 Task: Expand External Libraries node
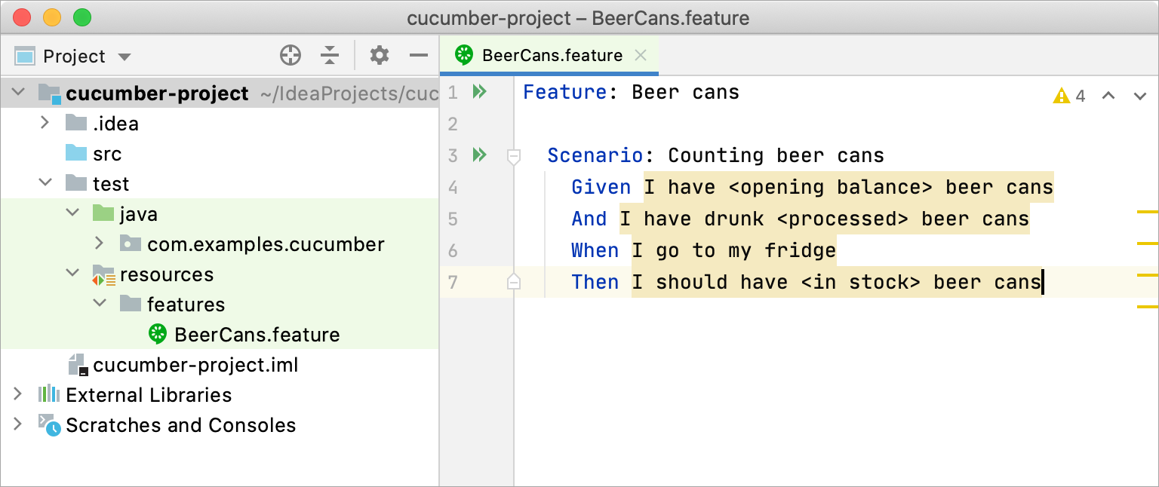point(17,394)
